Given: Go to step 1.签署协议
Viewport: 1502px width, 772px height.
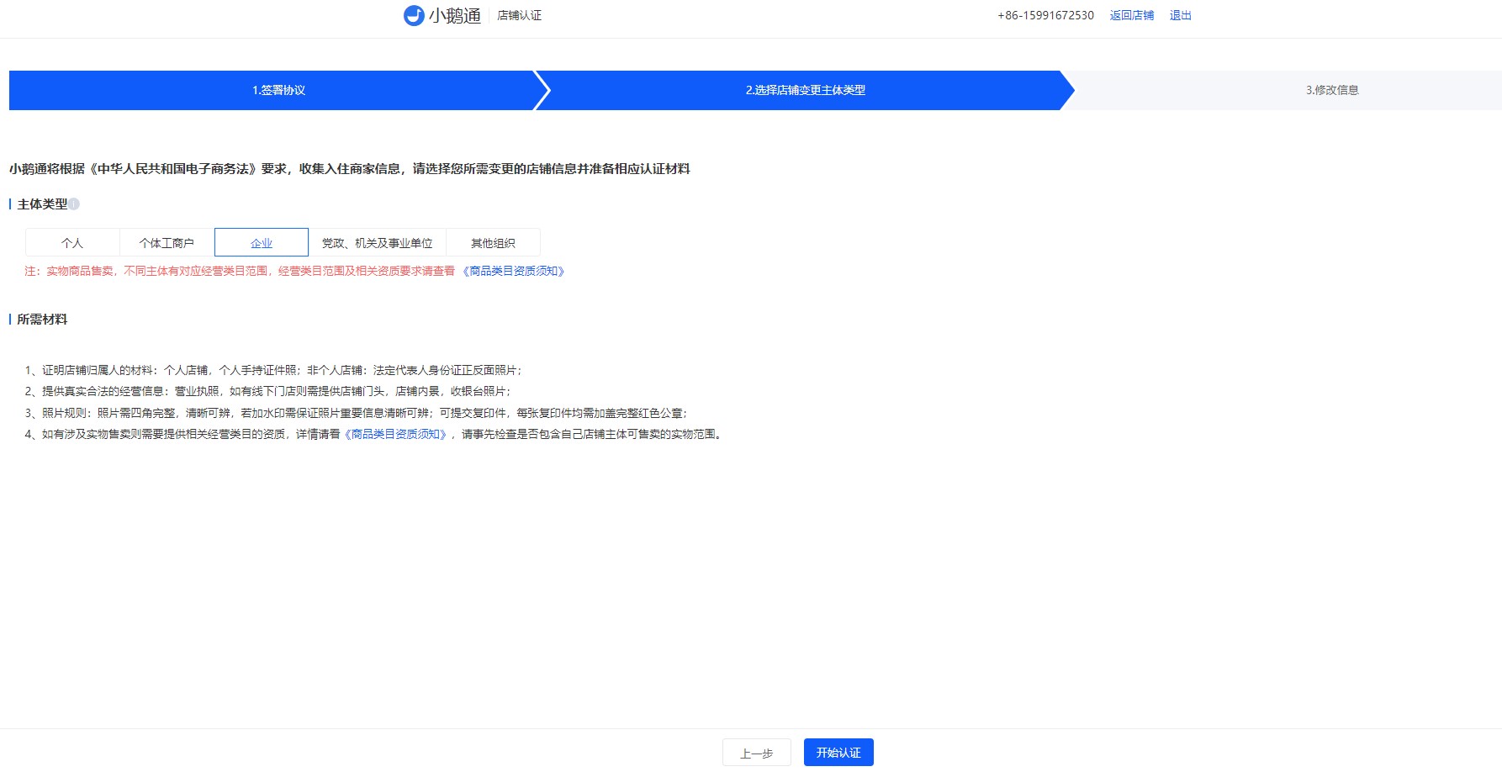Looking at the screenshot, I should 278,90.
